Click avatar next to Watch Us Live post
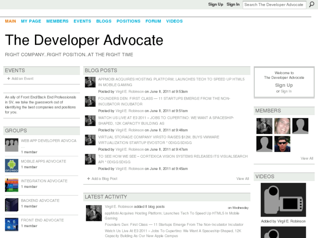The height and width of the screenshot is (238, 318). tap(90, 121)
